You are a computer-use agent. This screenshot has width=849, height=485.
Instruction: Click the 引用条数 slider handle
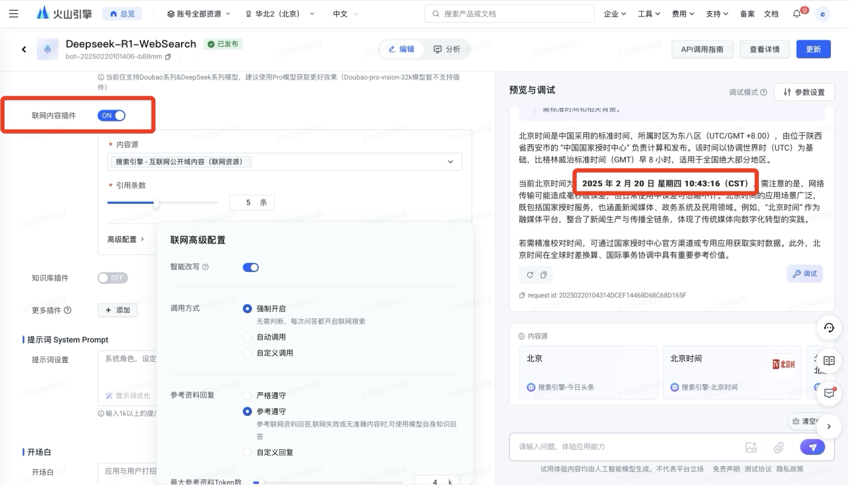(x=155, y=203)
